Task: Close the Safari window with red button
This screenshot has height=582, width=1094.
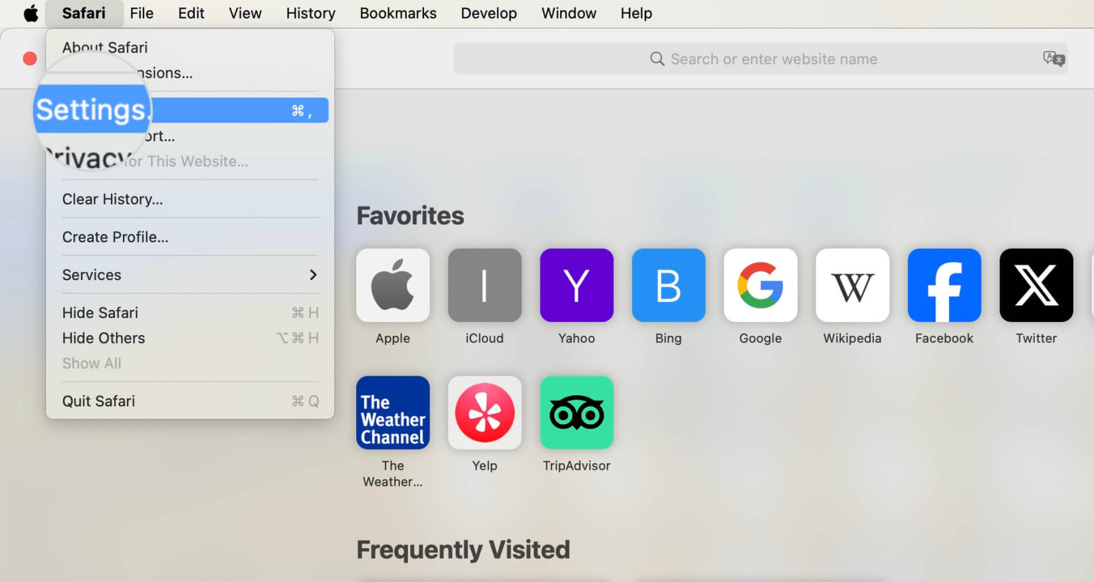Action: 29,58
